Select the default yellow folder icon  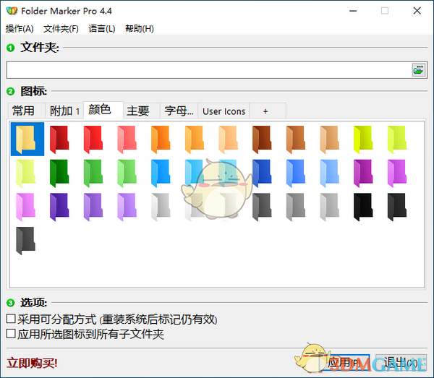tap(26, 139)
